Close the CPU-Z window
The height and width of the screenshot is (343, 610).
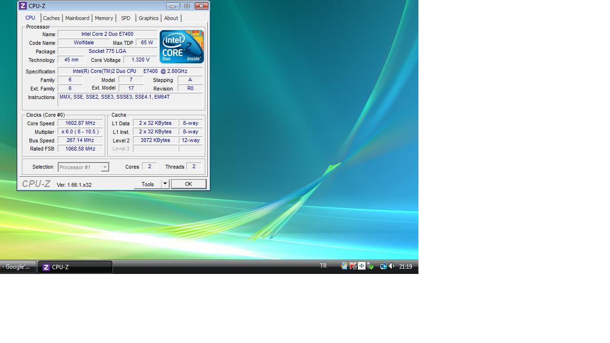click(202, 6)
